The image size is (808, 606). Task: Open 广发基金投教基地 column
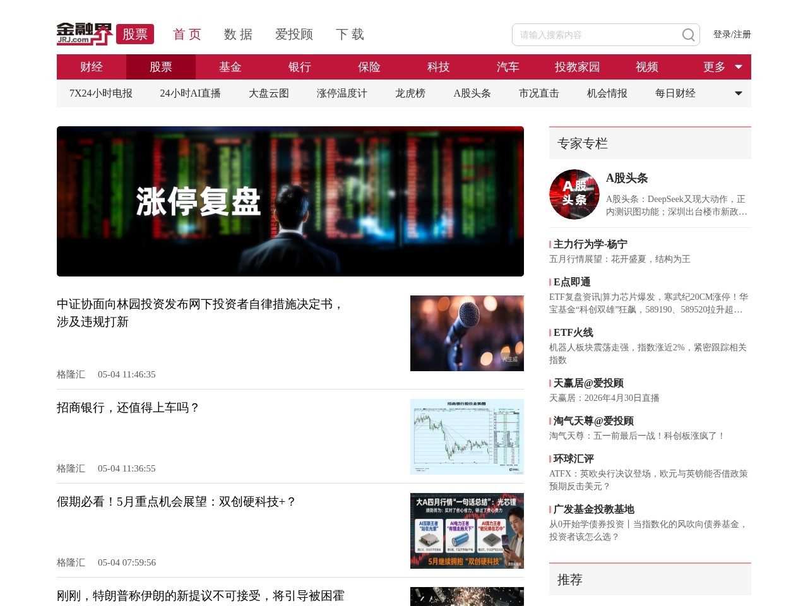pos(594,509)
